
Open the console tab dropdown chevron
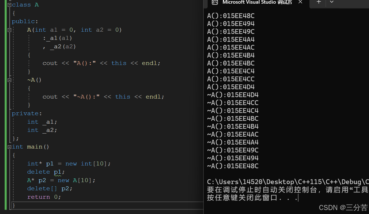tap(332, 2)
